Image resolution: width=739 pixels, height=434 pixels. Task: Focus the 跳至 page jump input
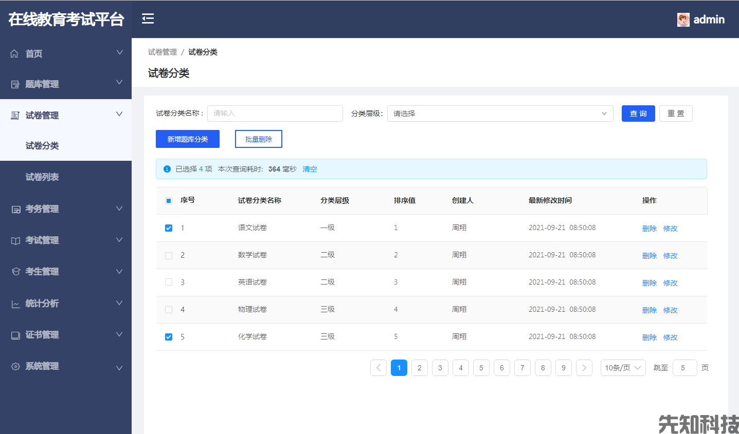point(685,368)
